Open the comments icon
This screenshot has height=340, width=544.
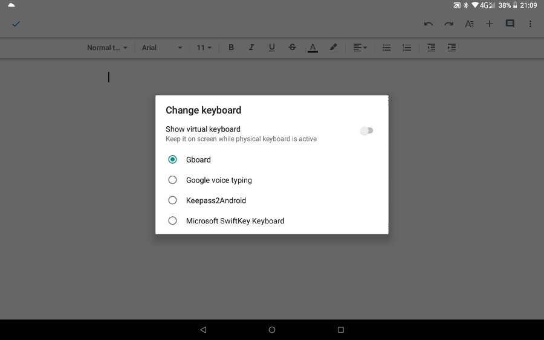tap(510, 24)
